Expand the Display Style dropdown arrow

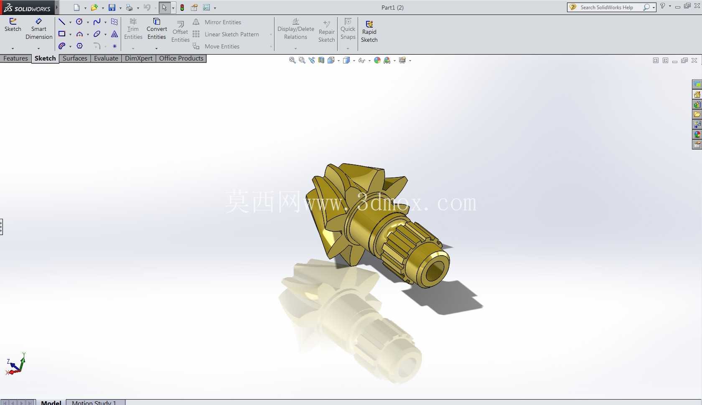pyautogui.click(x=354, y=61)
